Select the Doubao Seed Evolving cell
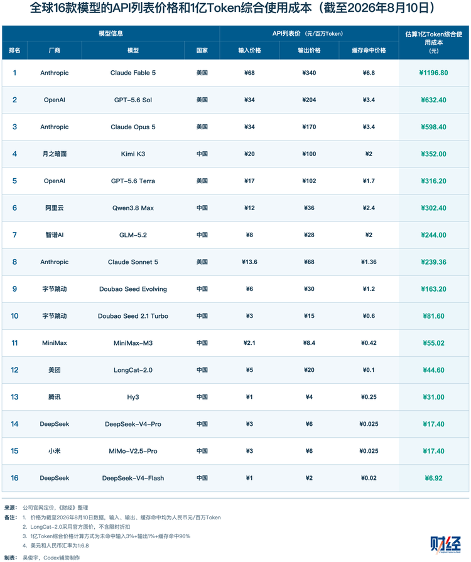The image size is (471, 562). pyautogui.click(x=133, y=289)
